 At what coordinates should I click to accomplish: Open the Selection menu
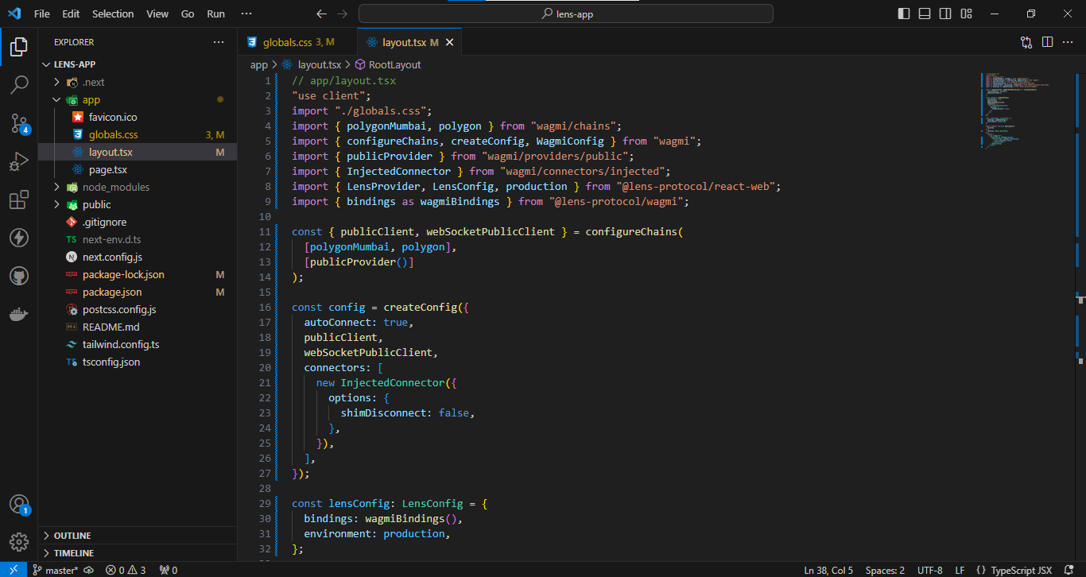tap(113, 14)
